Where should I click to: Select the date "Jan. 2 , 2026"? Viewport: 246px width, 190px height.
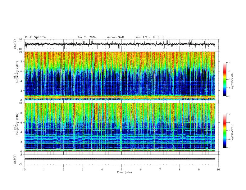coord(87,37)
